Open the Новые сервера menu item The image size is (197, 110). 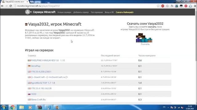[64, 12]
